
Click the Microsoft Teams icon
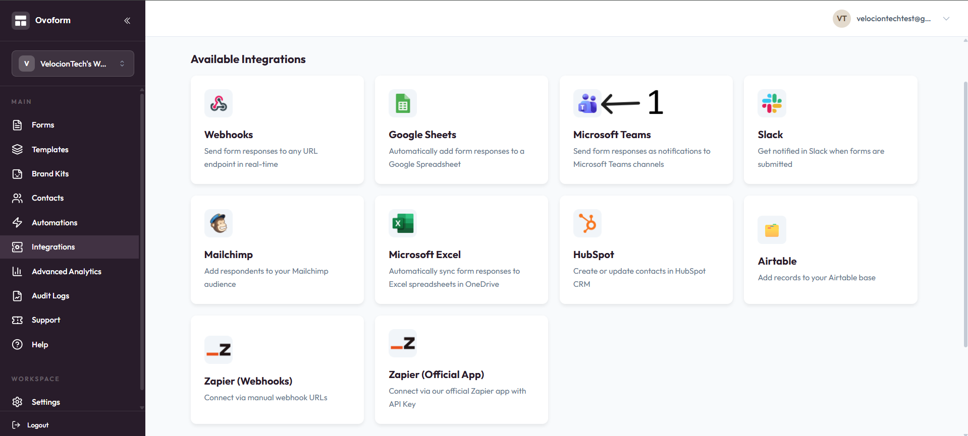587,103
